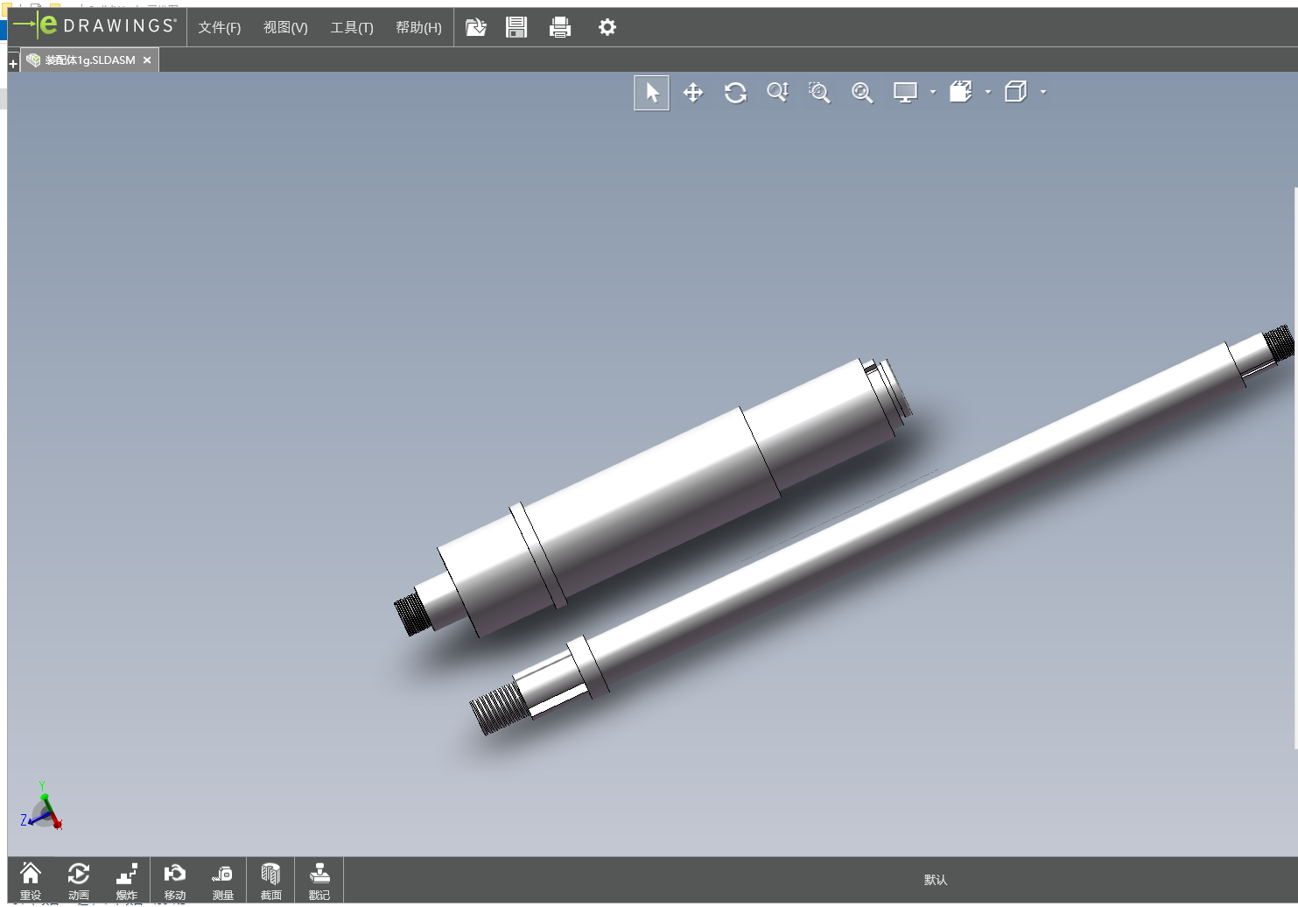Viewport: 1298px width, 907px height.
Task: Open options with the gear icon
Action: coord(607,27)
